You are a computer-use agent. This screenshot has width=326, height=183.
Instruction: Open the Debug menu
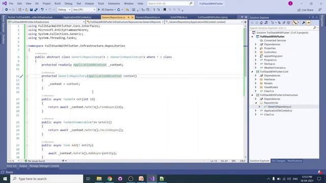point(68,4)
